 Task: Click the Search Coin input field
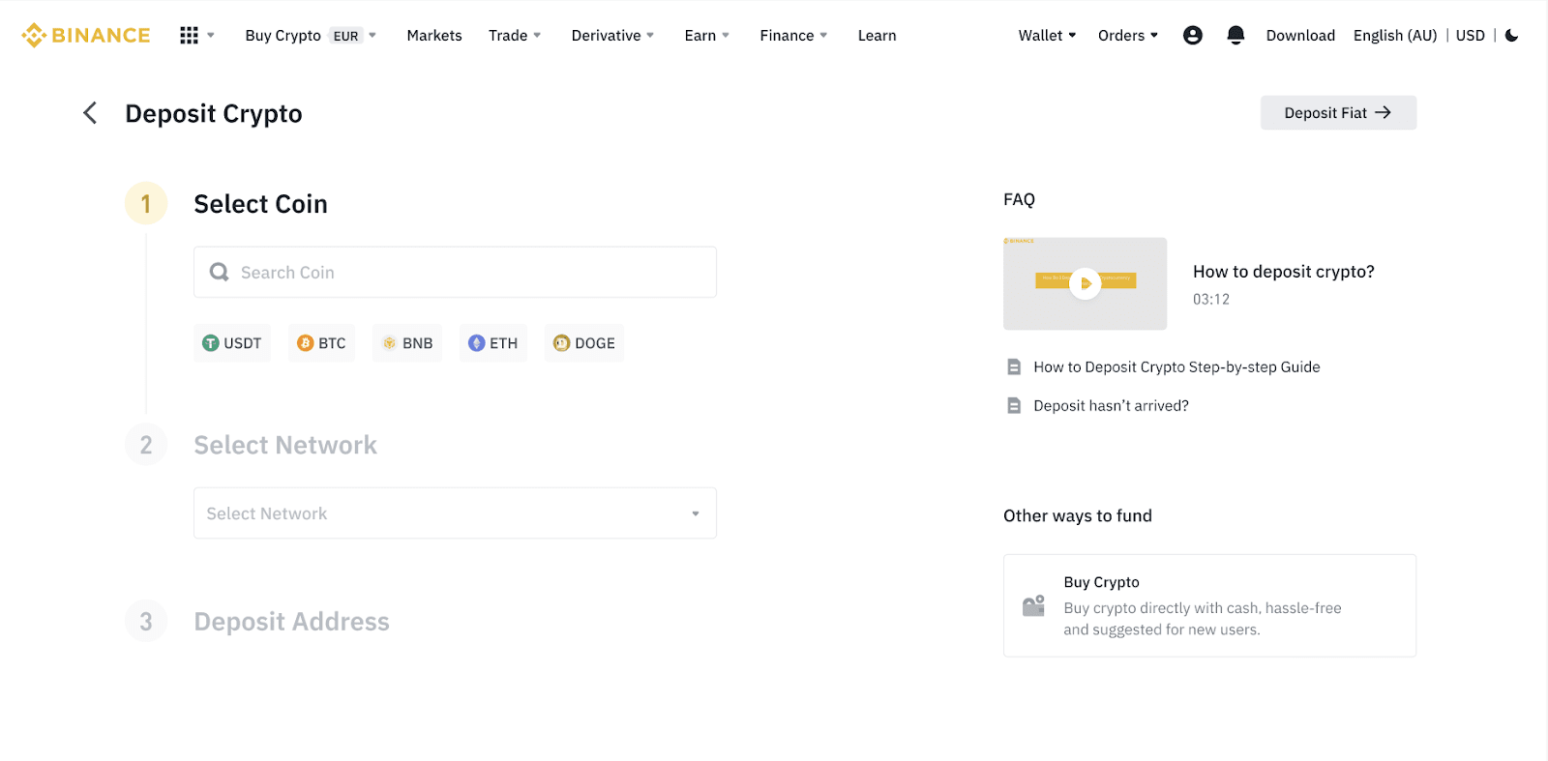(x=455, y=273)
